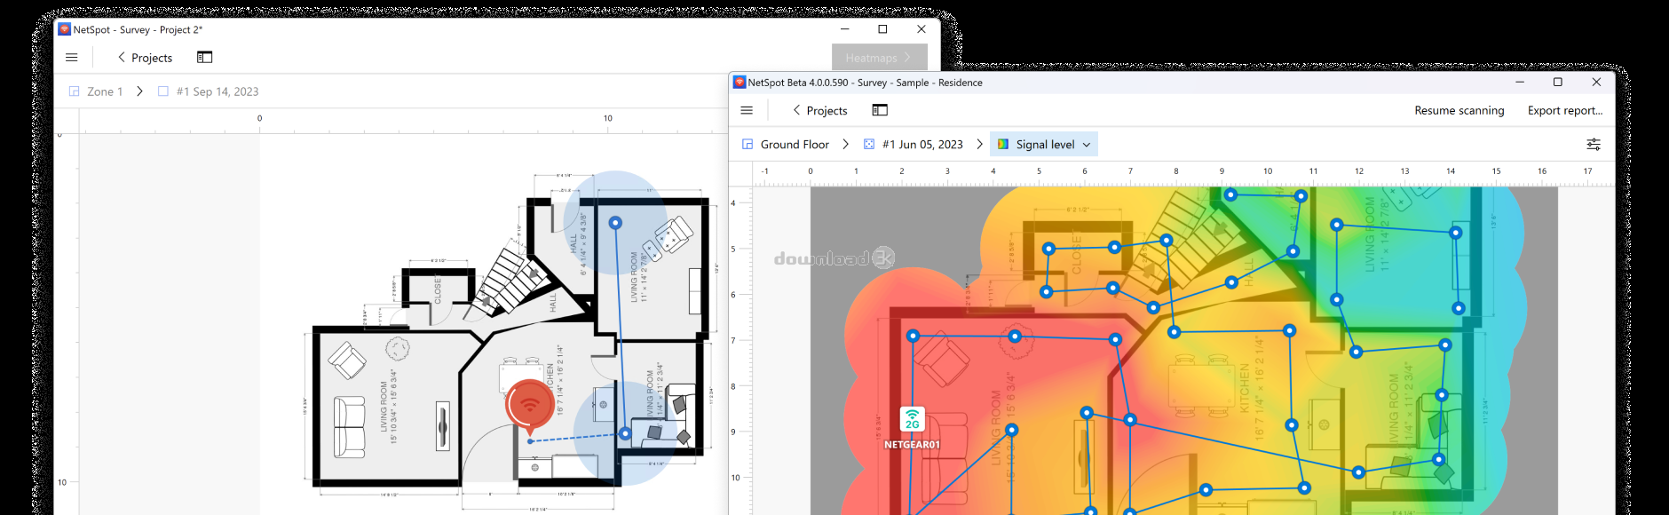Expand chevron after #1 Jun 05, 2023
Screen dimensions: 1669x515
pyautogui.click(x=979, y=145)
